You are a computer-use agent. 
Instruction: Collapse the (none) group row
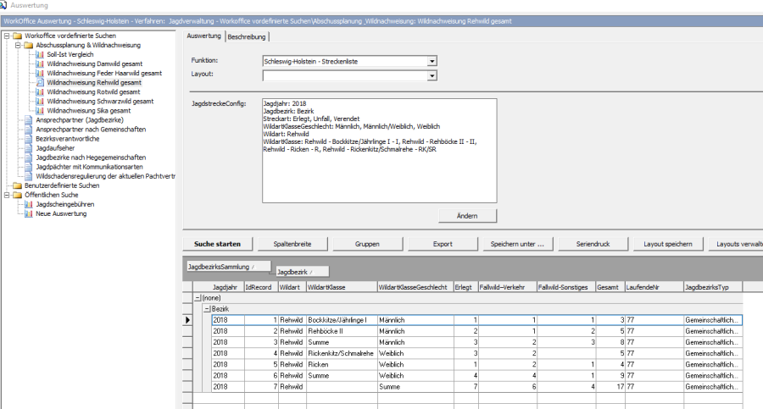(x=198, y=298)
